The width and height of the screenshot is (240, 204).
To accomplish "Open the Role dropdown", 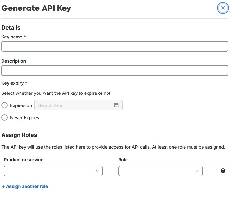I will click(161, 171).
